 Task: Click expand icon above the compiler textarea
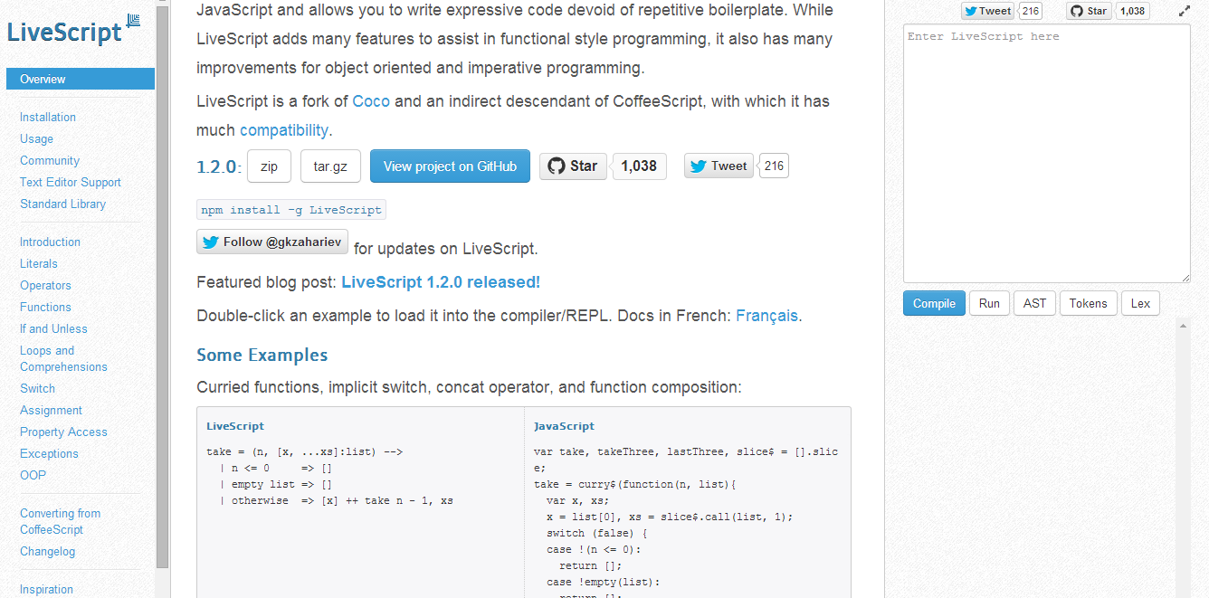[x=1185, y=12]
